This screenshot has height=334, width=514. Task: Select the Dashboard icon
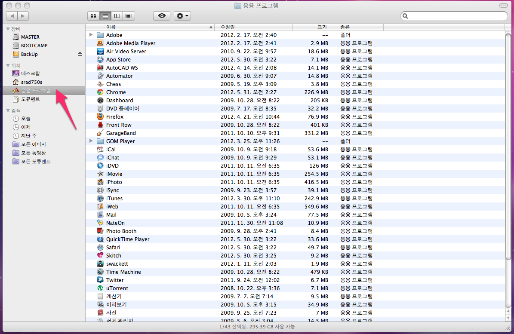coord(100,101)
